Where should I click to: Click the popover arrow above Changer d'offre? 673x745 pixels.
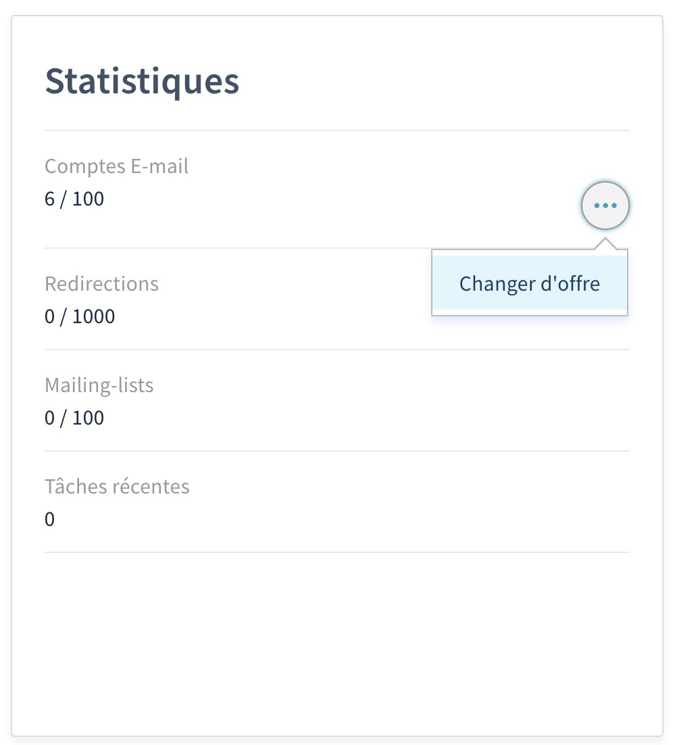[x=605, y=244]
